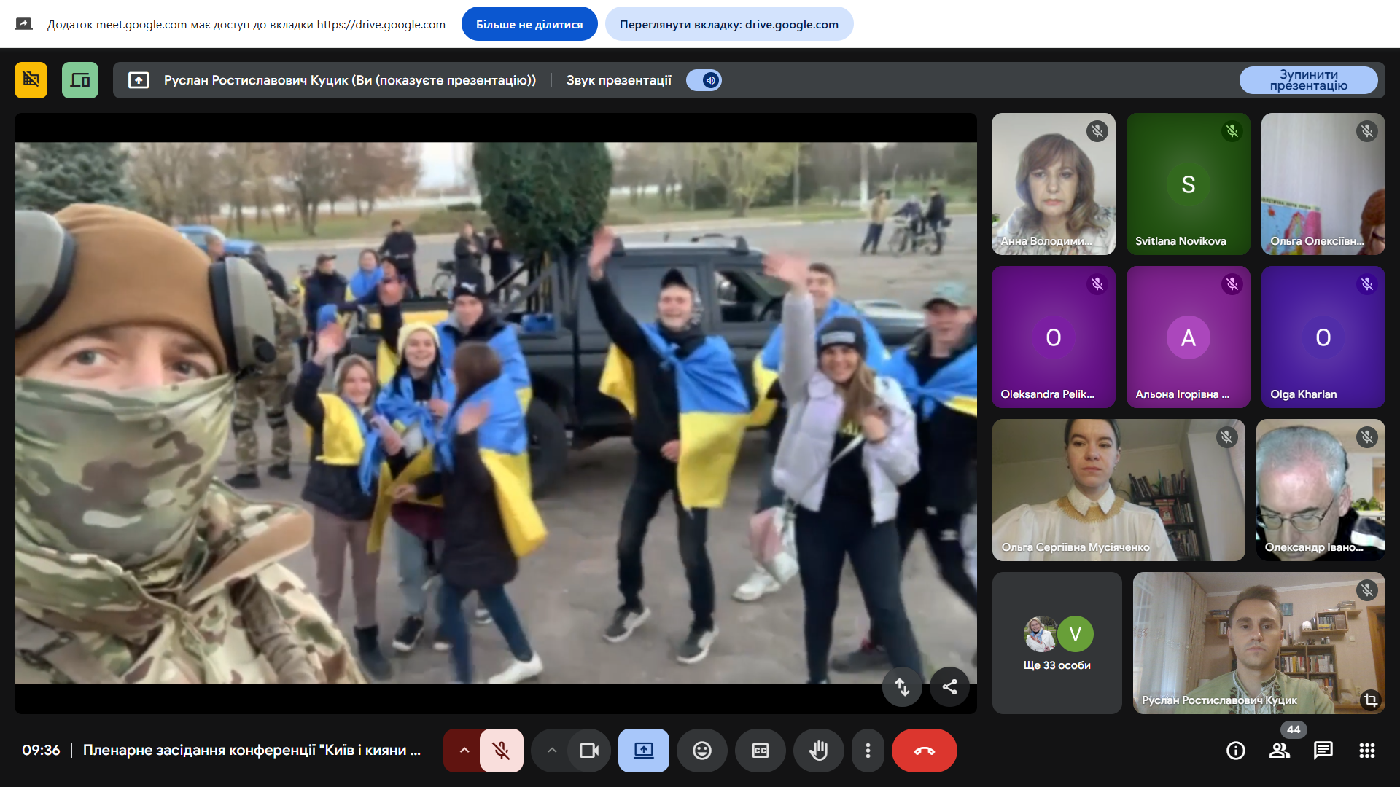Open 'Ще 33 особи' participants tile
1400x787 pixels.
click(x=1057, y=643)
